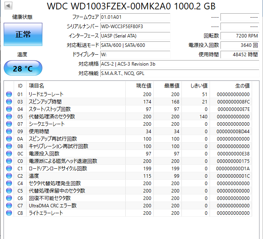Go to previous disk with left arrow button
Screen dimensions: 263x239
pos(8,6)
